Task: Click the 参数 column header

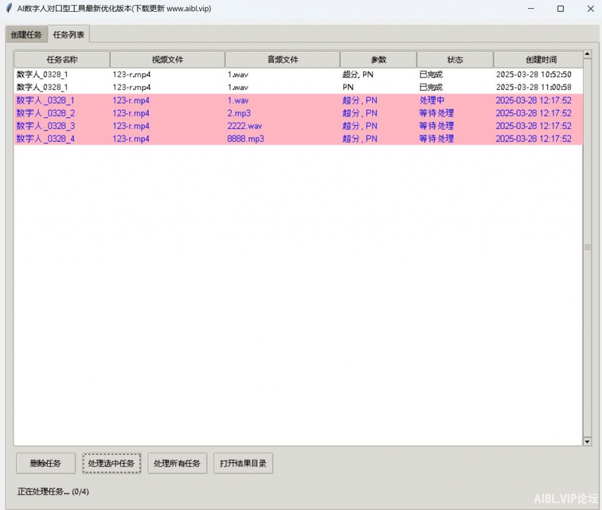Action: [378, 59]
